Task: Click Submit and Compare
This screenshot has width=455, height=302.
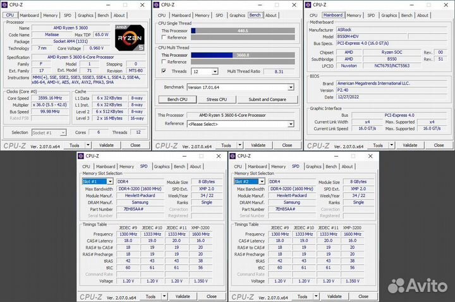Action: click(x=267, y=99)
